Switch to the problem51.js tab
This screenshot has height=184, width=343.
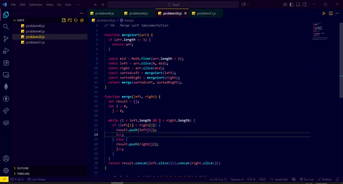pos(206,13)
